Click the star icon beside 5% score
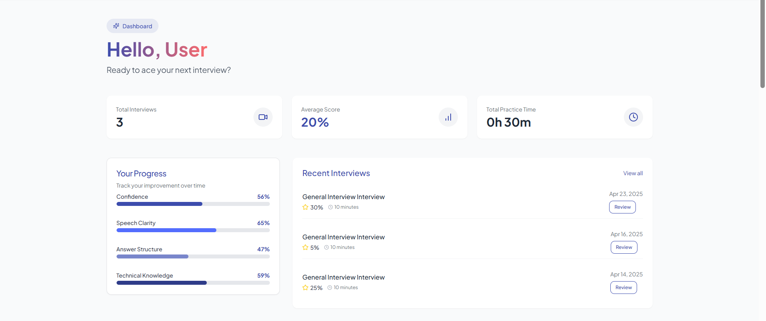 [x=305, y=247]
